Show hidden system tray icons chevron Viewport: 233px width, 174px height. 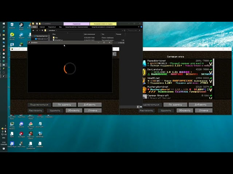5,126
